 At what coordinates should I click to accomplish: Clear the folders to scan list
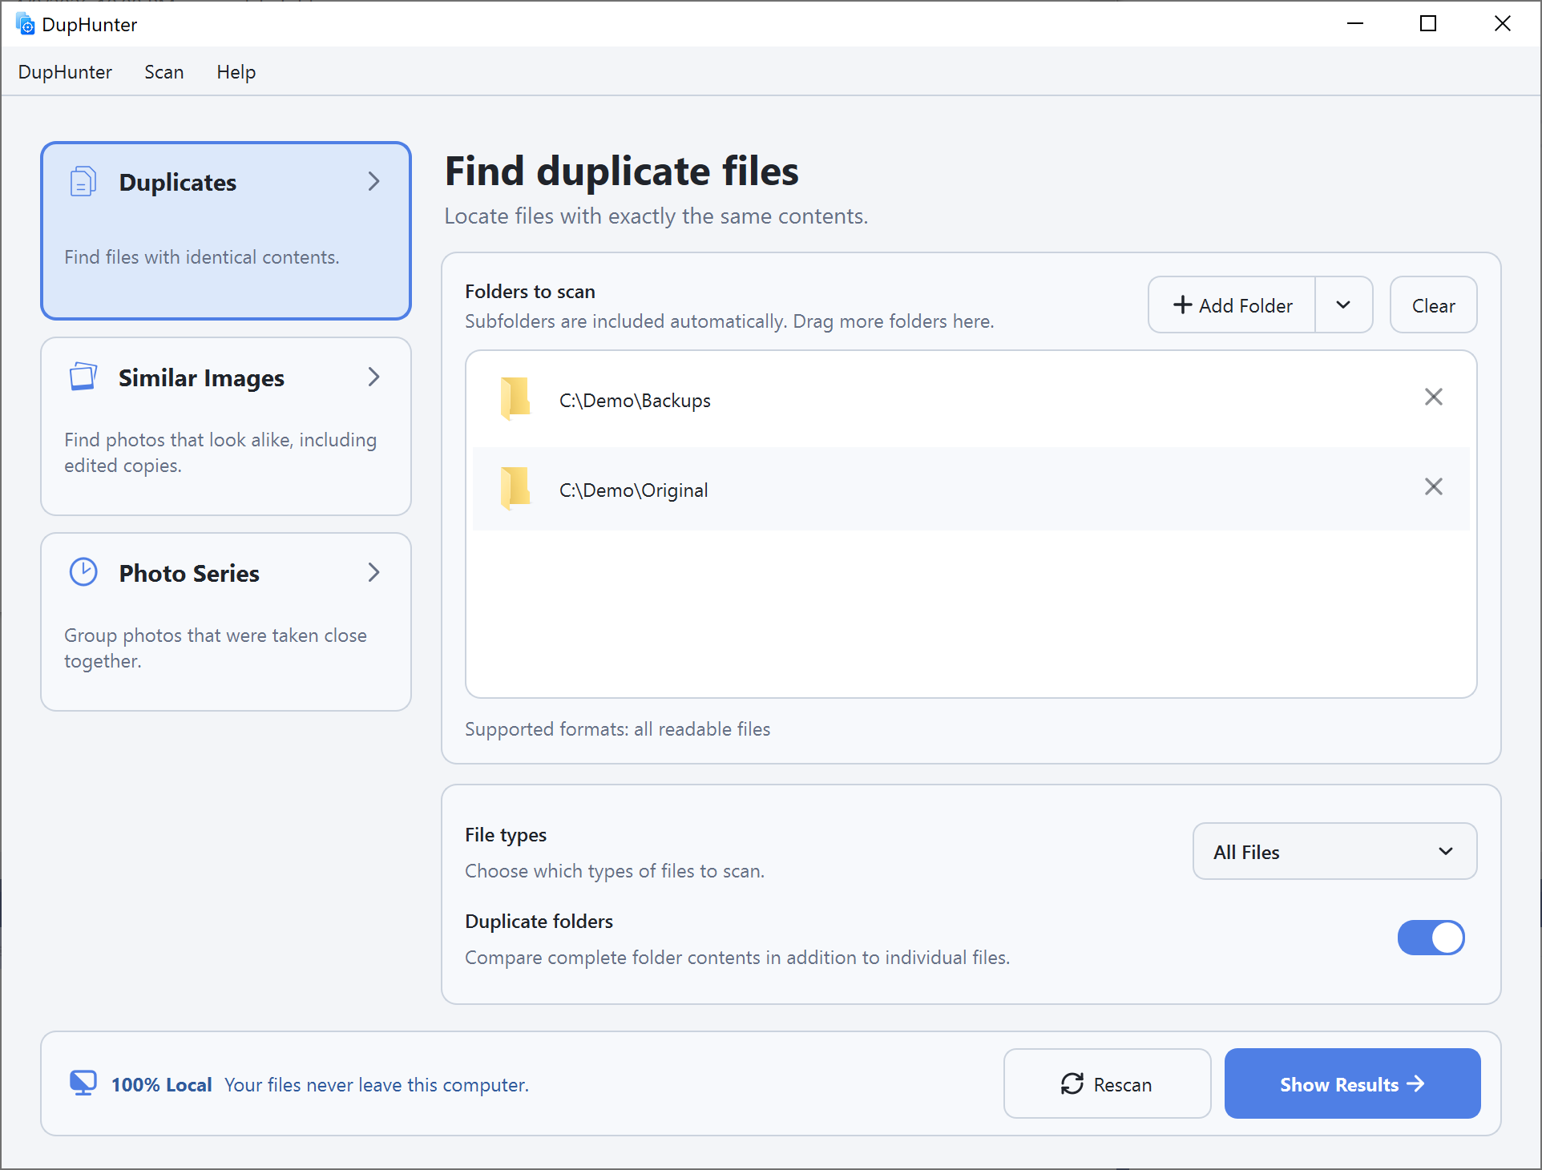click(1434, 305)
